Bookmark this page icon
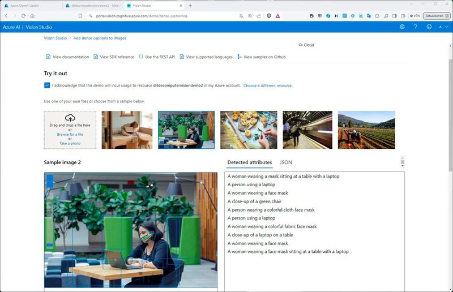The width and height of the screenshot is (453, 292). coord(80,16)
